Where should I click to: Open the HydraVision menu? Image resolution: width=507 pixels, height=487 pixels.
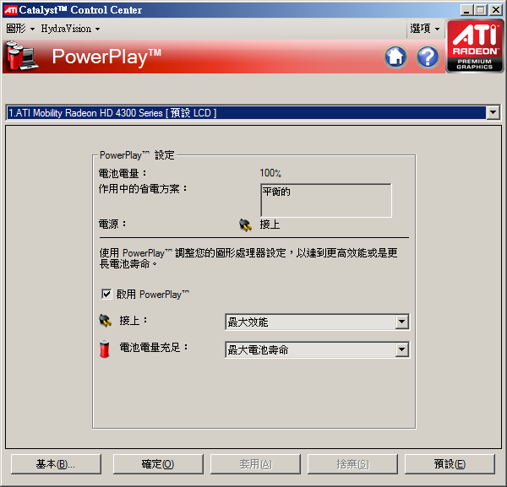(70, 29)
